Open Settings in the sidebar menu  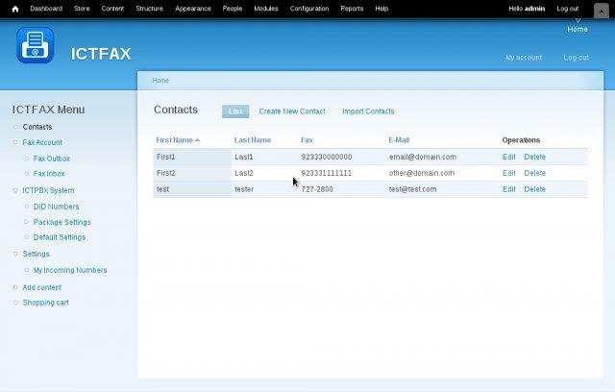(37, 254)
